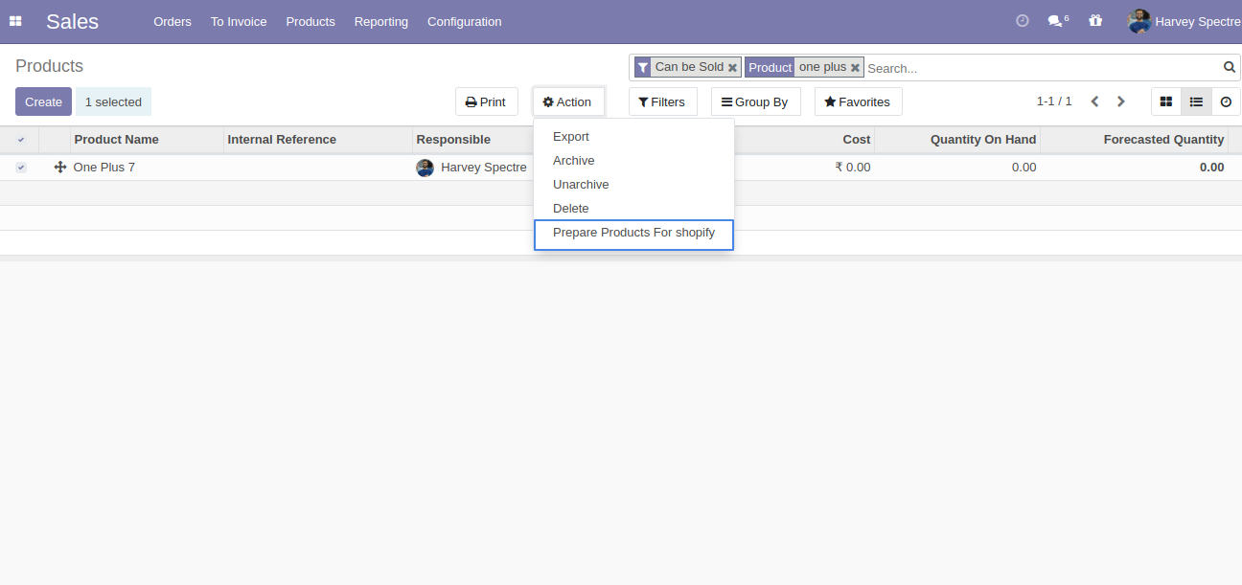
Task: Go to the next page arrow
Action: (1120, 101)
